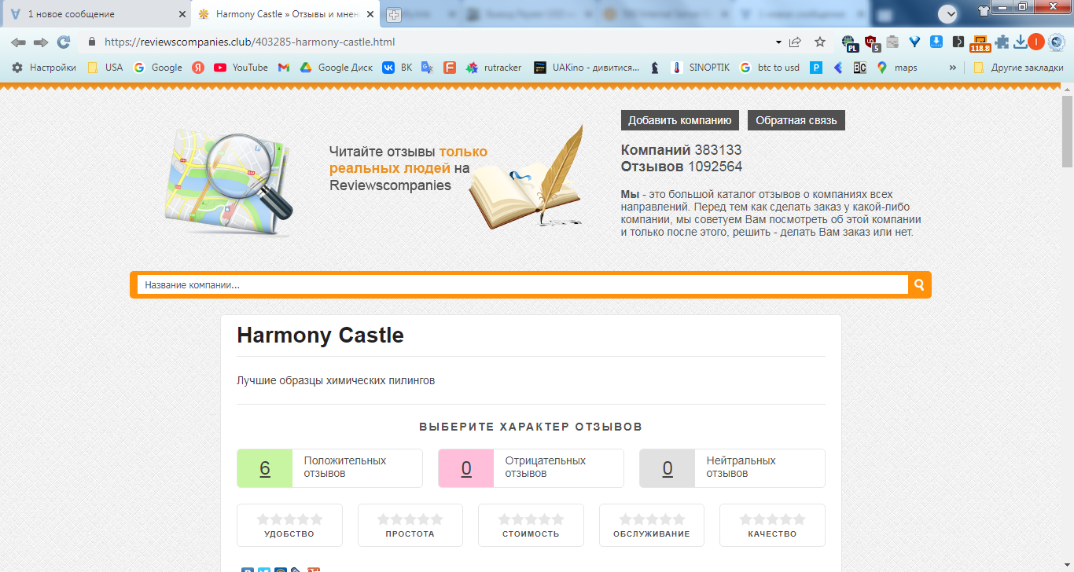Click the browser Back arrow
The width and height of the screenshot is (1074, 572).
point(18,42)
